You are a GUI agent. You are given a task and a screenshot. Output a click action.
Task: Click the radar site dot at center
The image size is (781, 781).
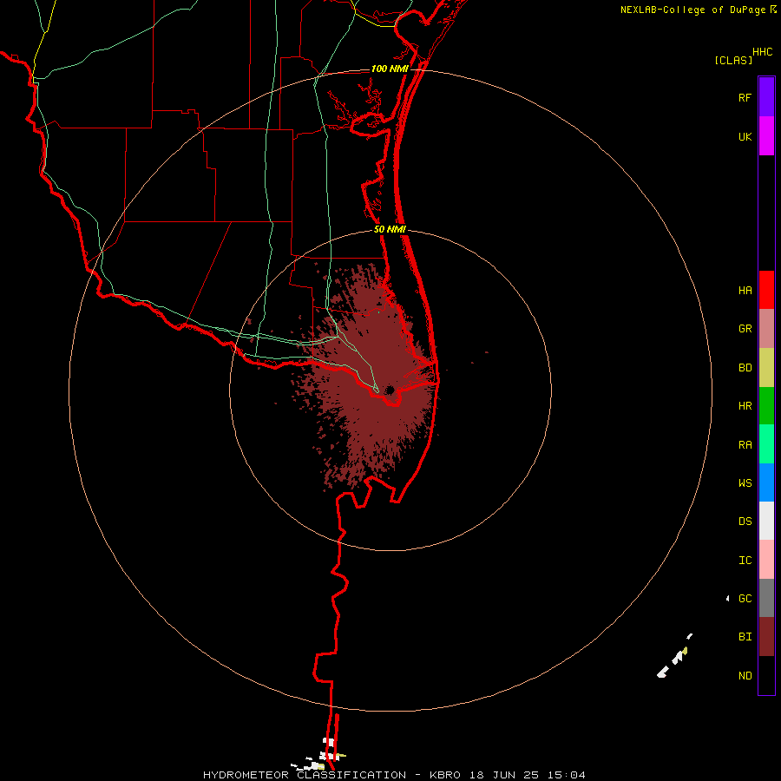click(390, 390)
